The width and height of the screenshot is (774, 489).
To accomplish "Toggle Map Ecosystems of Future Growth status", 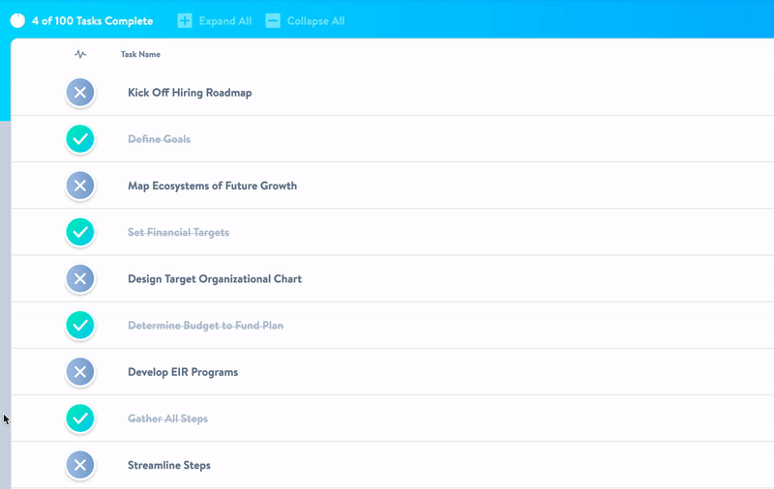I will (x=80, y=186).
